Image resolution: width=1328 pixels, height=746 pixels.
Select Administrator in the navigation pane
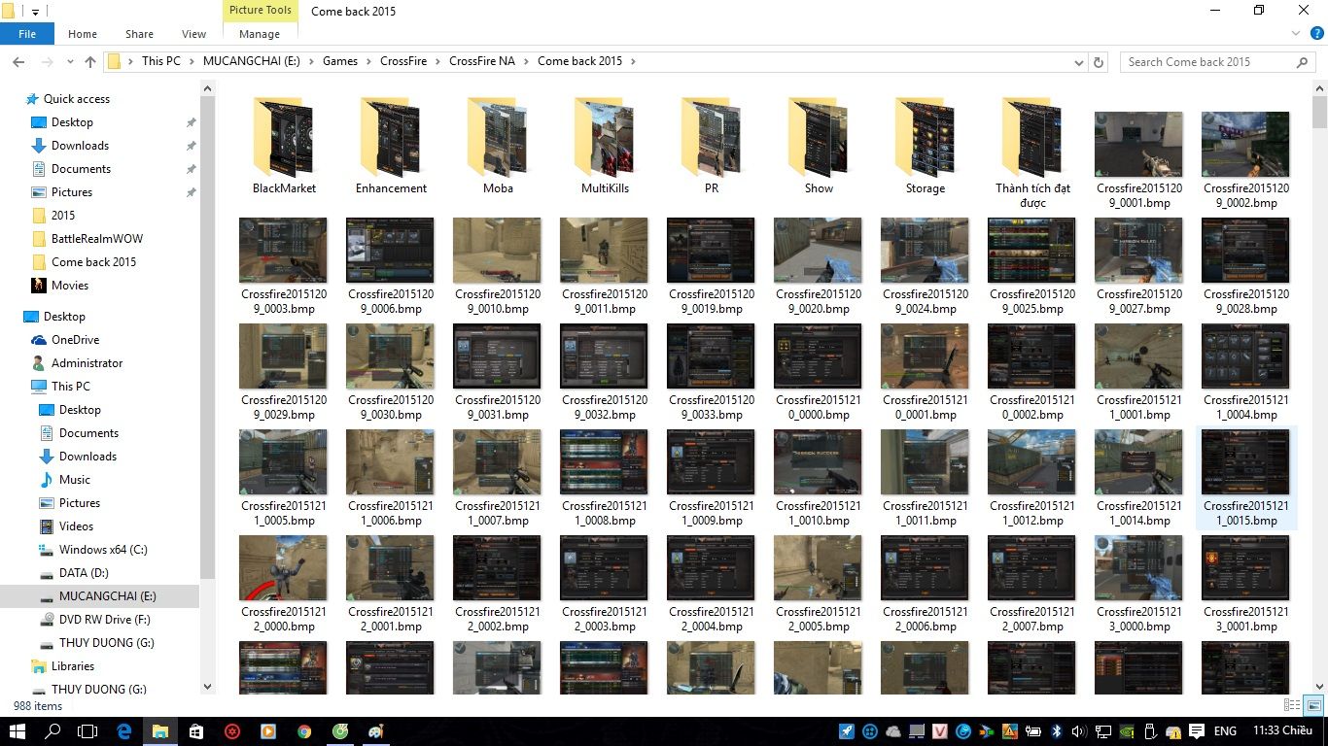(87, 363)
